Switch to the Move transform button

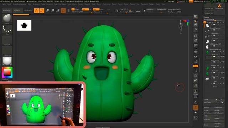point(47,10)
